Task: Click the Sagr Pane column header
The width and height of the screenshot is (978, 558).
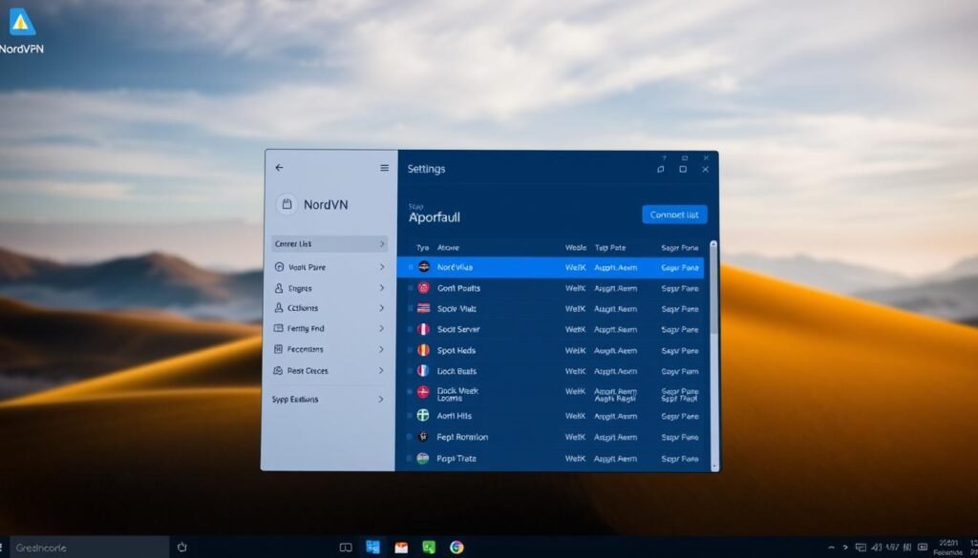Action: (679, 247)
